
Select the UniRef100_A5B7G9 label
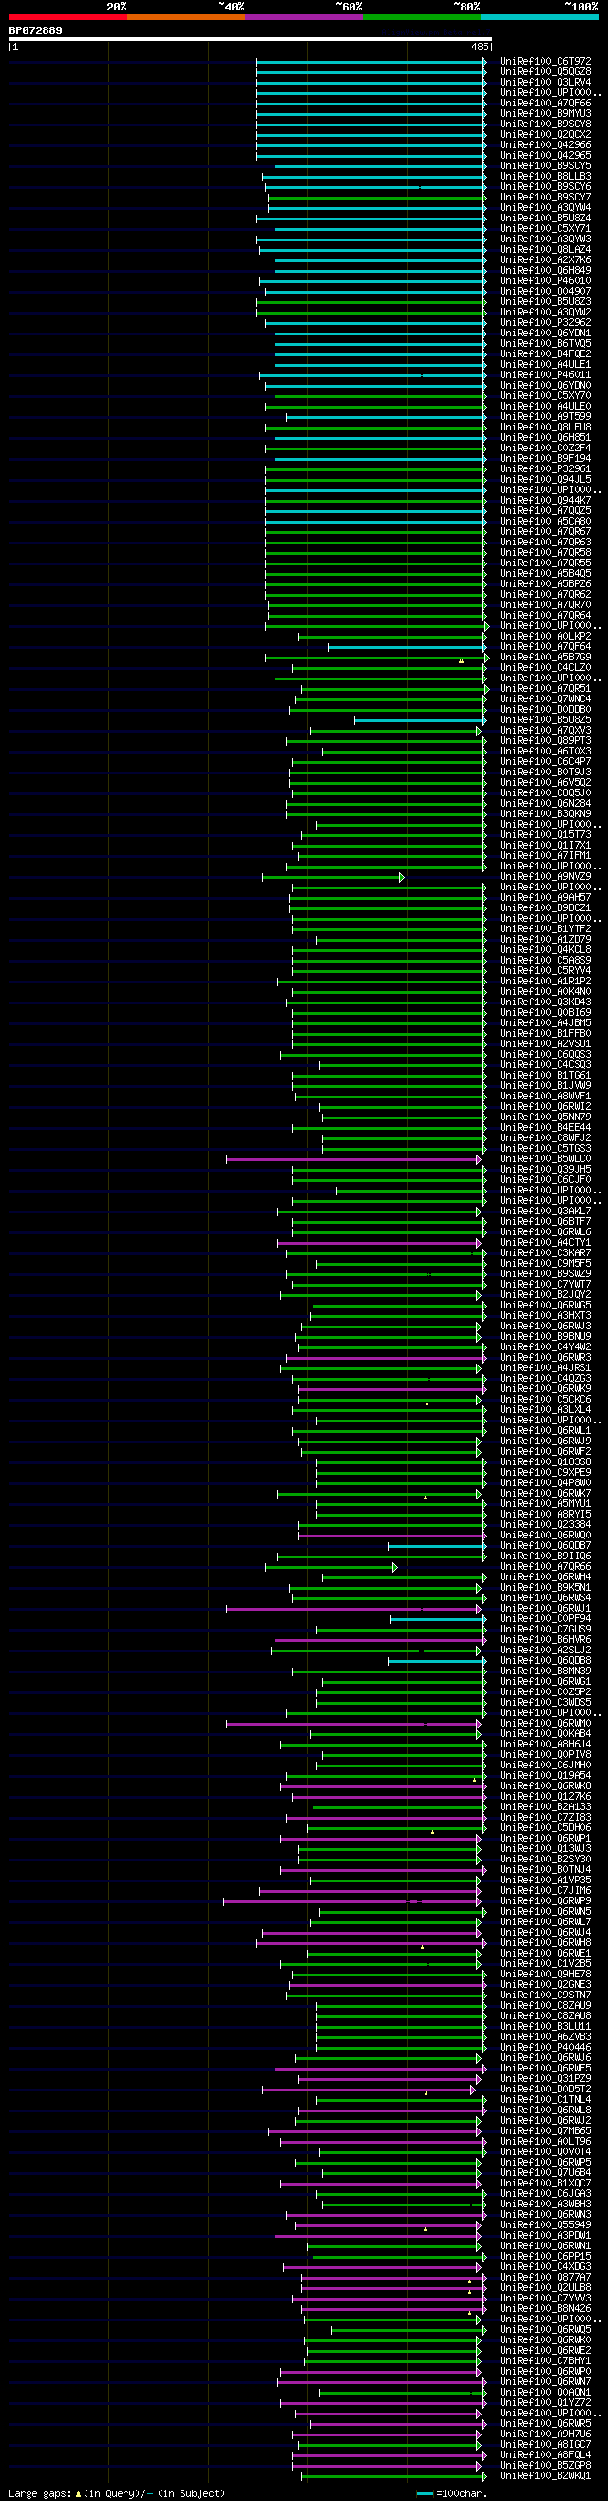[545, 658]
